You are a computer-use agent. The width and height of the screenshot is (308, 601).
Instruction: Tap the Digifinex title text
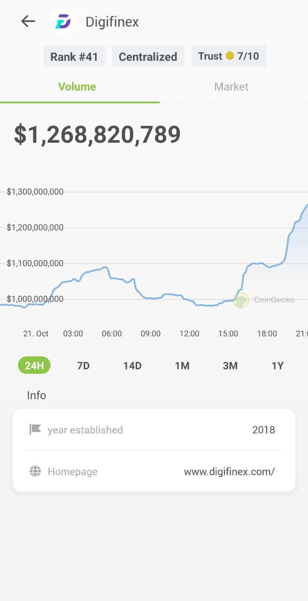pos(112,22)
